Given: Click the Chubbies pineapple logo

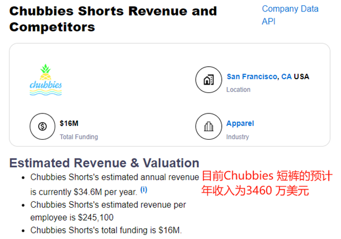Looking at the screenshot, I should (x=46, y=80).
